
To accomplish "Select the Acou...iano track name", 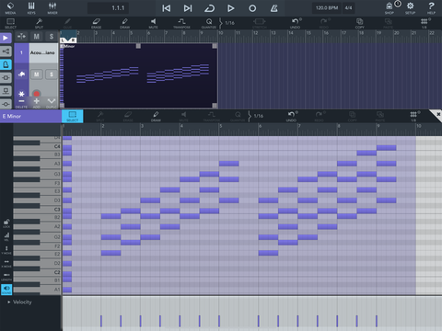I will 42,52.
